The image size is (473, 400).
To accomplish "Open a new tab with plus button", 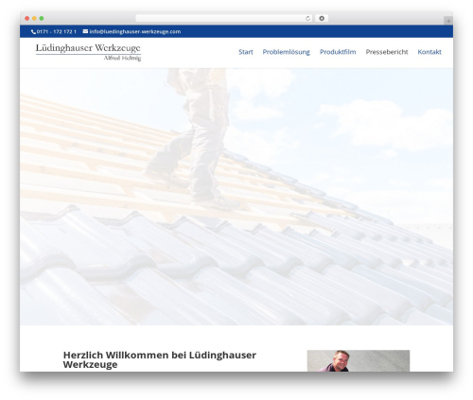I will [448, 21].
